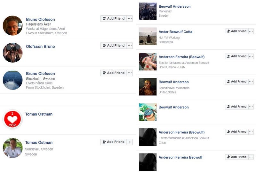Click beach photo of Ander Beowulf Cotta
The image size is (256, 173).
tap(148, 36)
